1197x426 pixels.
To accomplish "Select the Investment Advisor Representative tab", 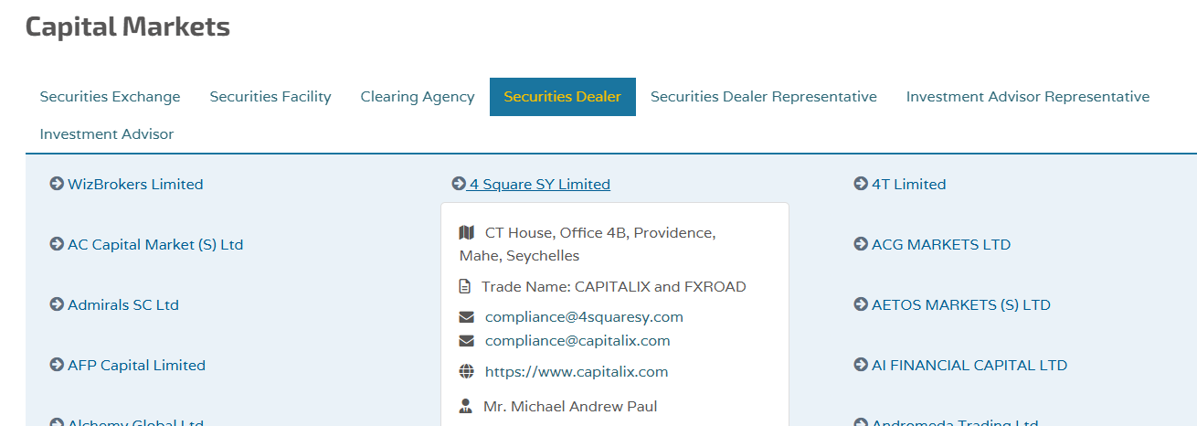I will [1028, 97].
